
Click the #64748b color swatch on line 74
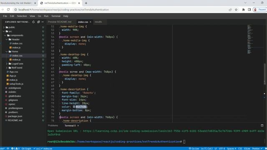[x=74, y=107]
